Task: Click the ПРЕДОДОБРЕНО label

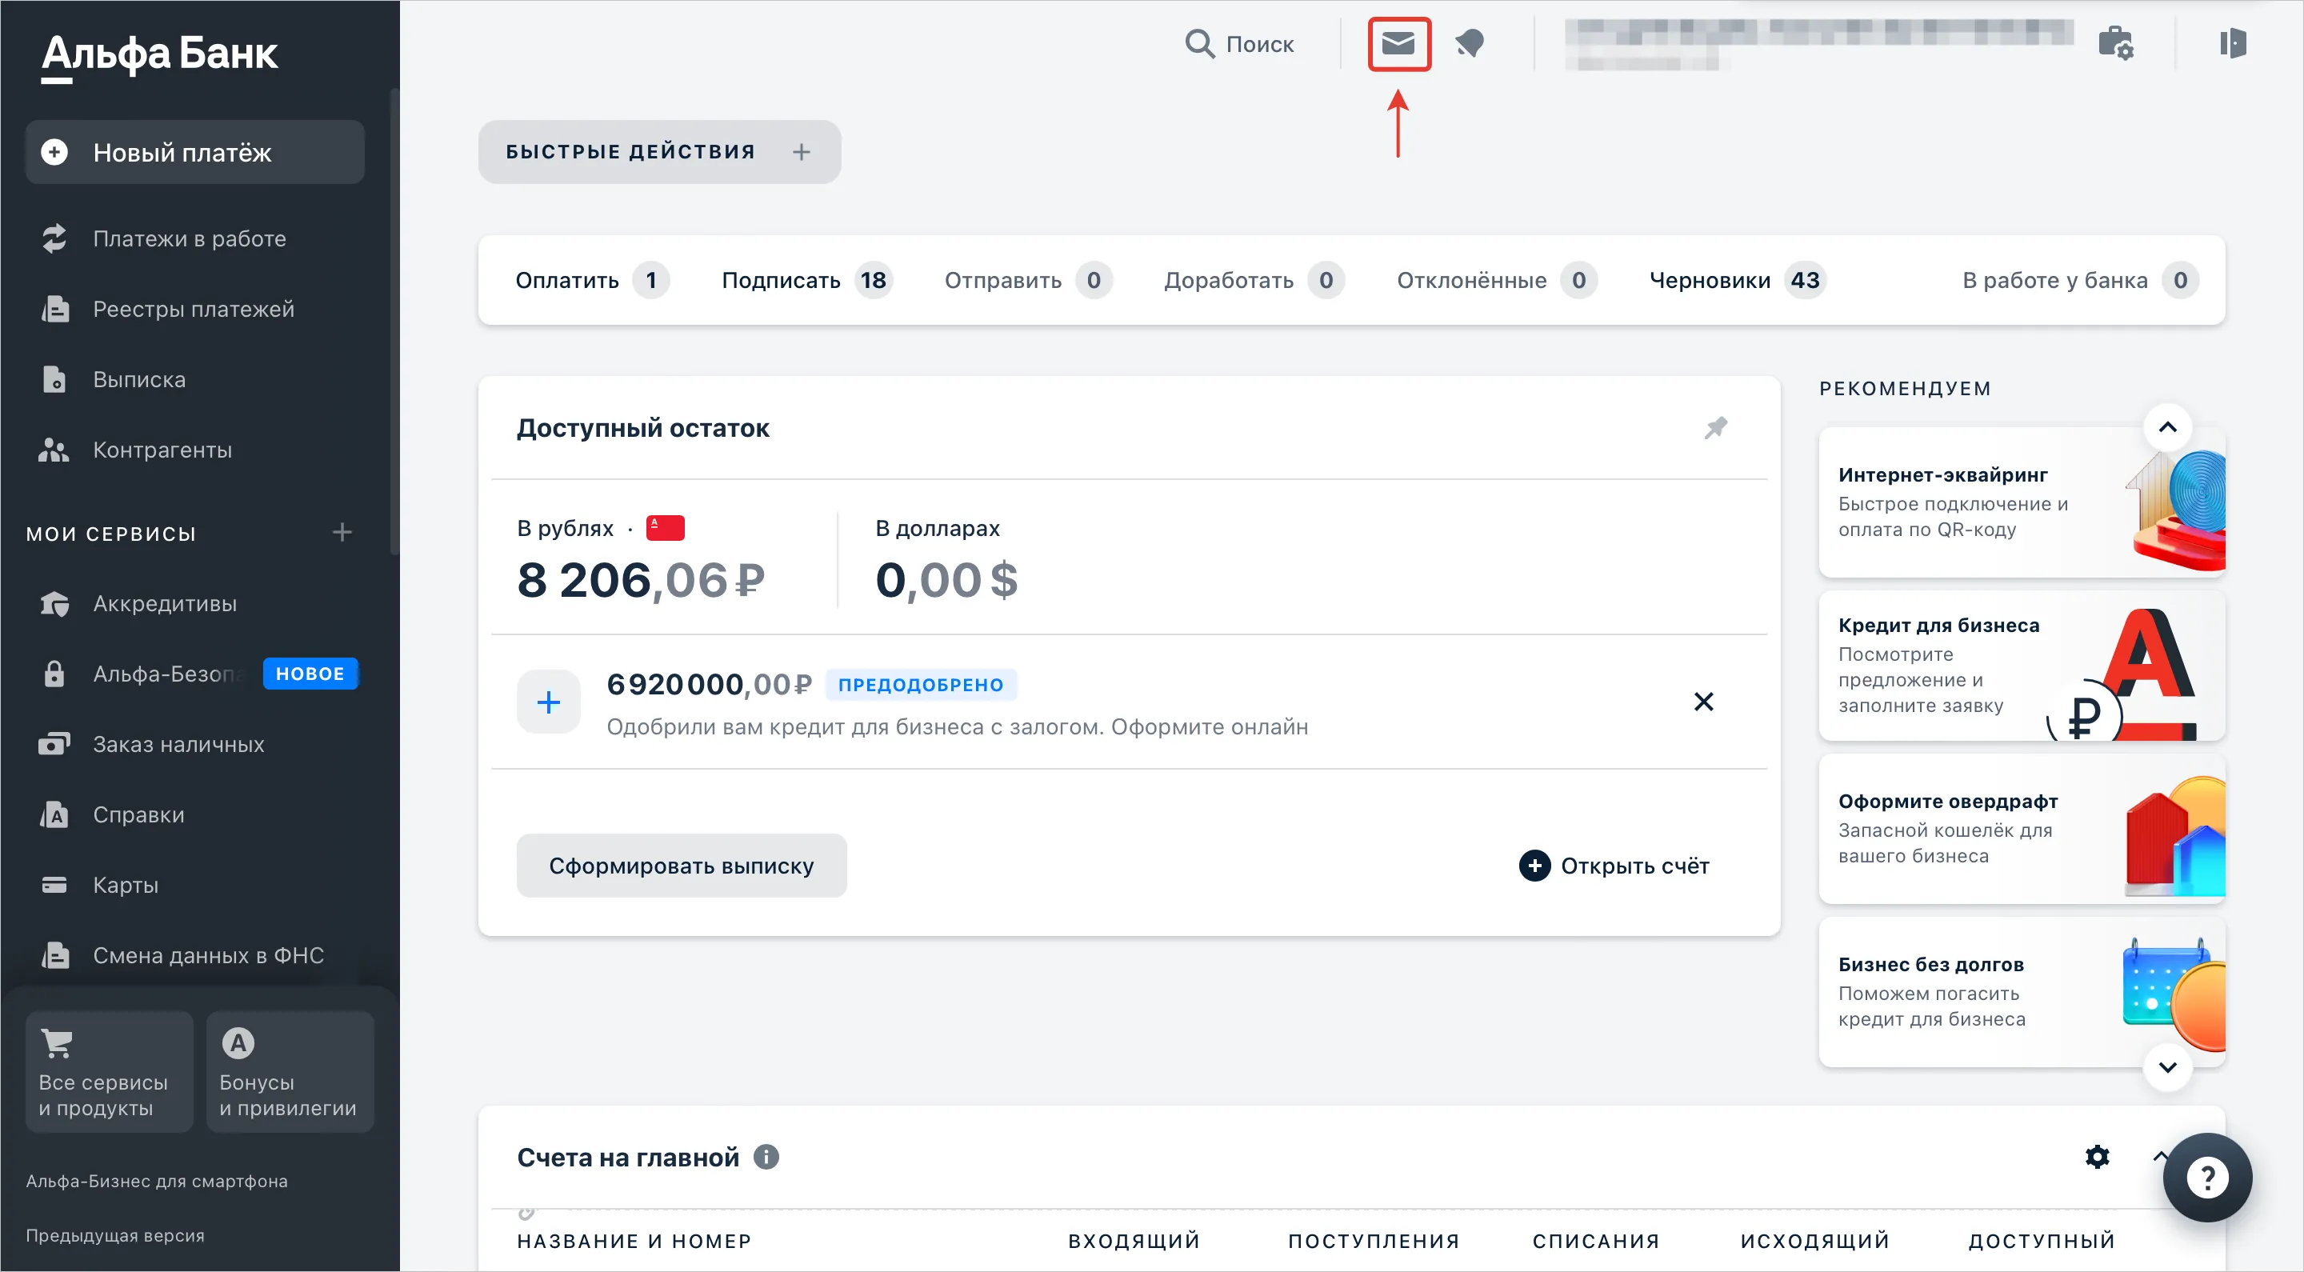Action: (x=920, y=685)
